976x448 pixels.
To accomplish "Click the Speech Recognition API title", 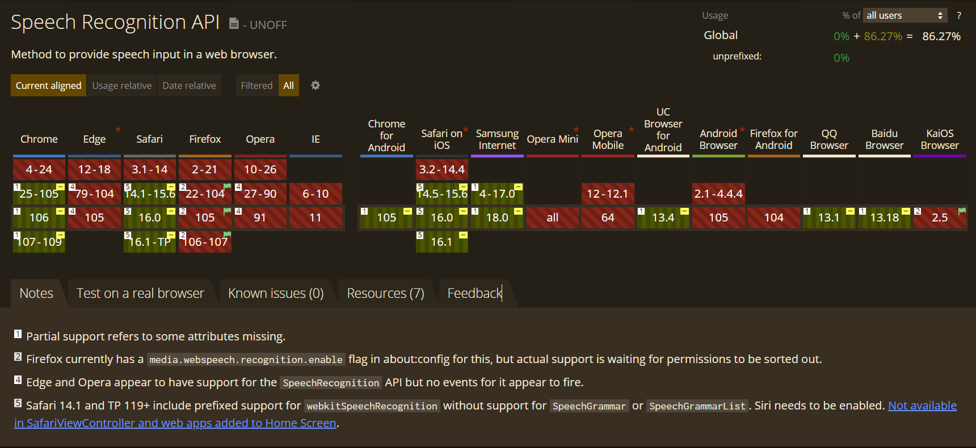I will tap(115, 22).
